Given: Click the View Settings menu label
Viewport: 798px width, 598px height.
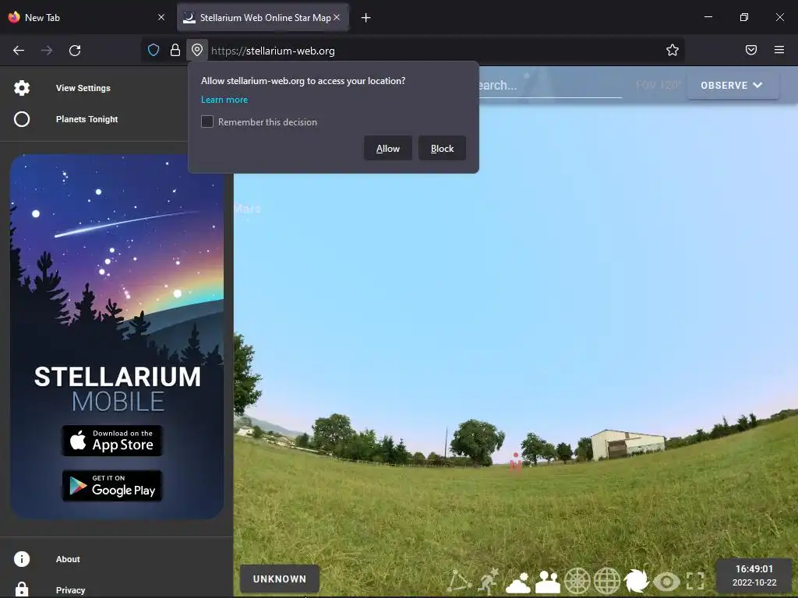Looking at the screenshot, I should pyautogui.click(x=83, y=88).
